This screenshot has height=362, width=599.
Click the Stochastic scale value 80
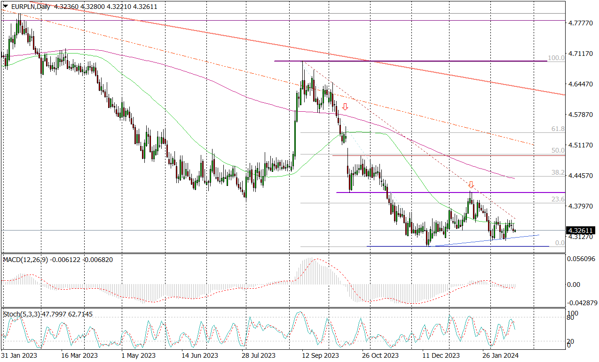(x=571, y=318)
